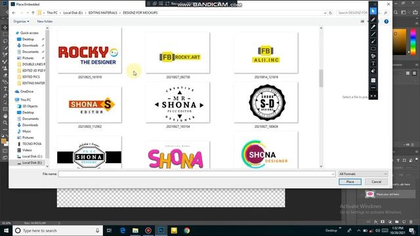Select the numbering tool in Bandicam toolbar
Viewport: 420px width, 236px height.
(x=373, y=56)
